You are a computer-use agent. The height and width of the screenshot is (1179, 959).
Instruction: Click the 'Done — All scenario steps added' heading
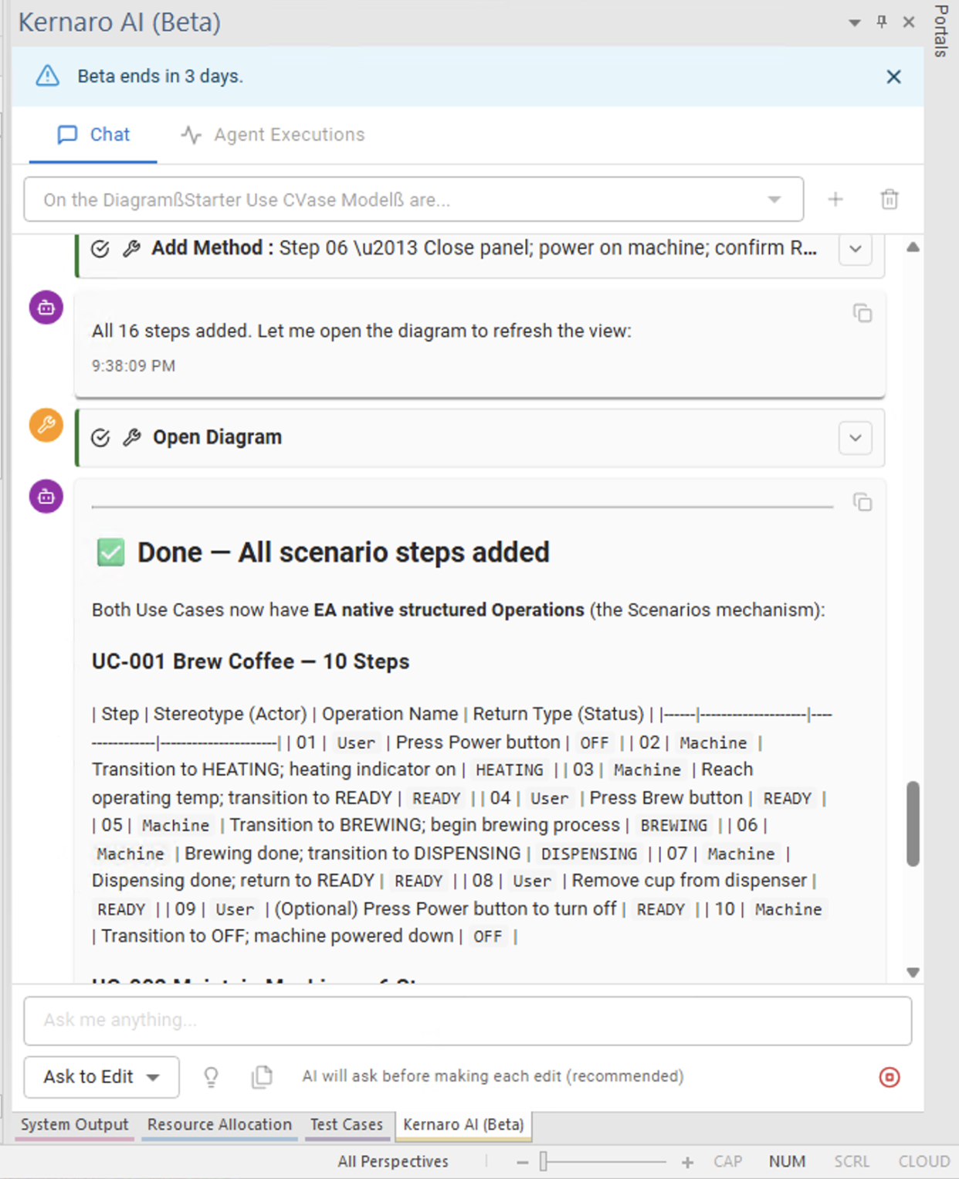344,552
